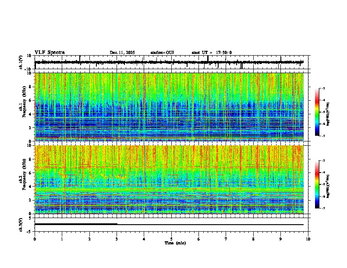The image size is (347, 268).
Task: Click the "ch.1(V)" waveform axis label
Action: pos(21,62)
